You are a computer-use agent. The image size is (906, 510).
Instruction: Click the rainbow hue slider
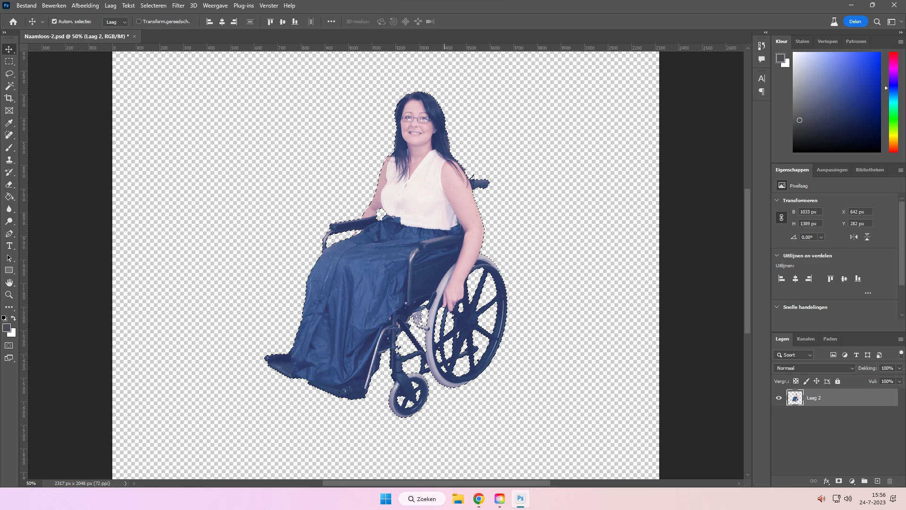(x=893, y=102)
